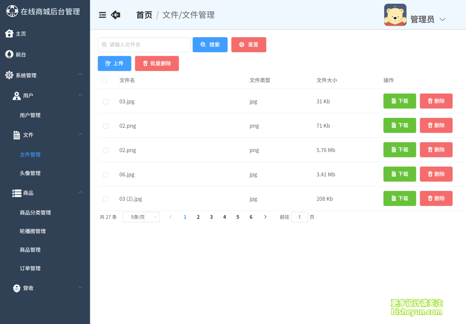
Task: Expand the 营收 submenu chevron
Action: pyautogui.click(x=80, y=287)
